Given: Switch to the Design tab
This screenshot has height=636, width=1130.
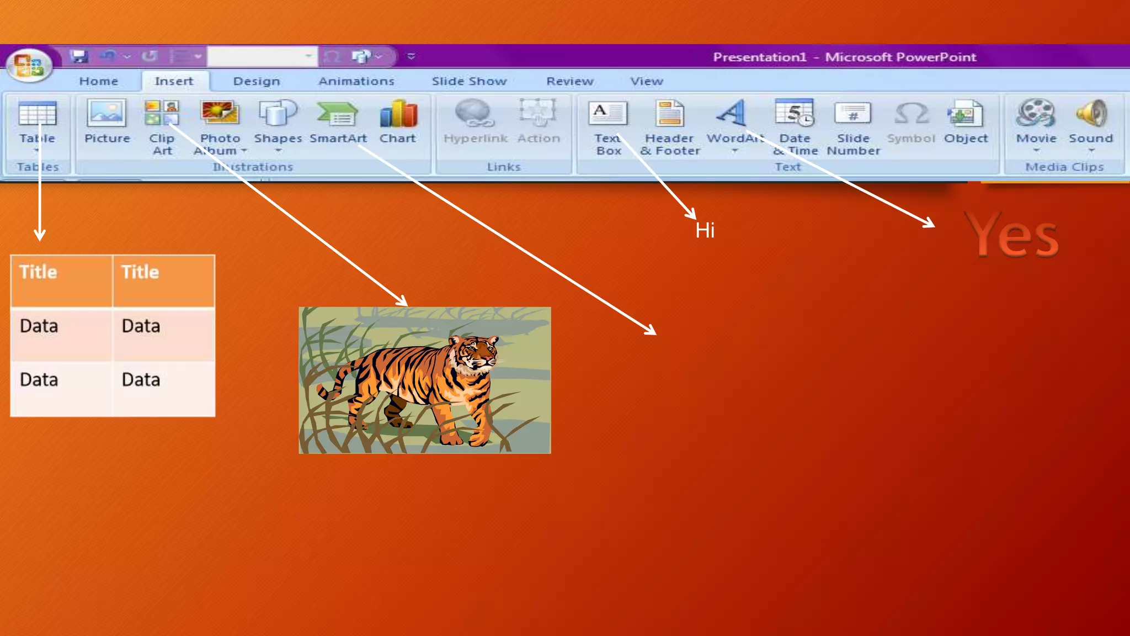Looking at the screenshot, I should point(257,81).
